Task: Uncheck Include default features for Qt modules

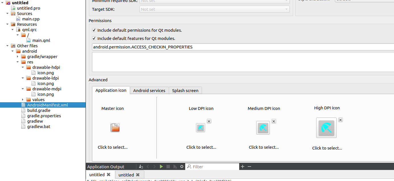Action: click(x=94, y=38)
